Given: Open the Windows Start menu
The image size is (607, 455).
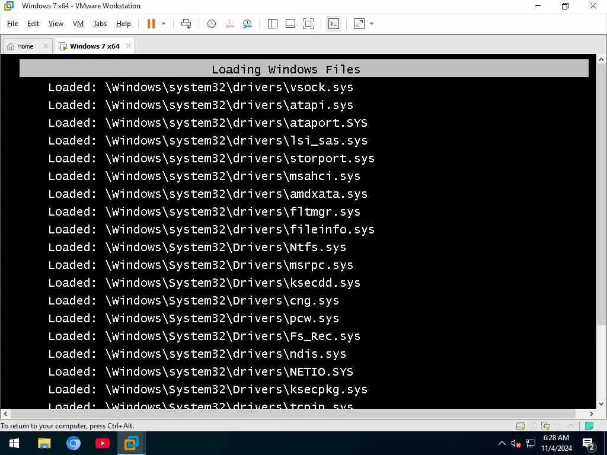Looking at the screenshot, I should (x=14, y=443).
